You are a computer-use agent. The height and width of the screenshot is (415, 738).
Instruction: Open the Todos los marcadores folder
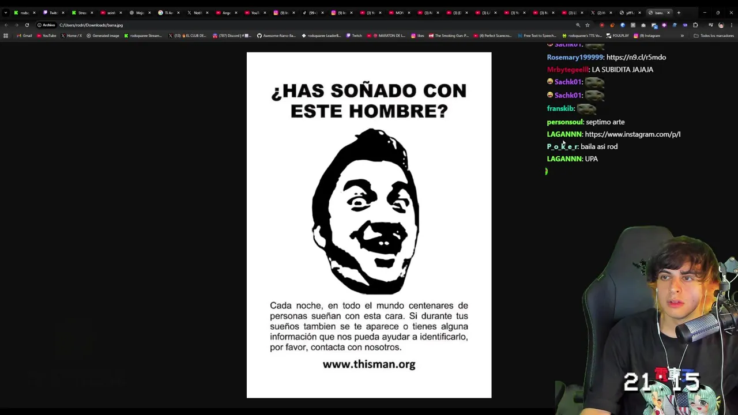tap(714, 36)
